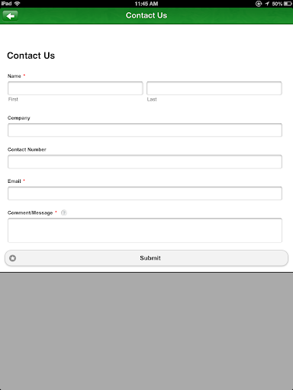
Task: Click the Last name input field
Action: pos(214,88)
